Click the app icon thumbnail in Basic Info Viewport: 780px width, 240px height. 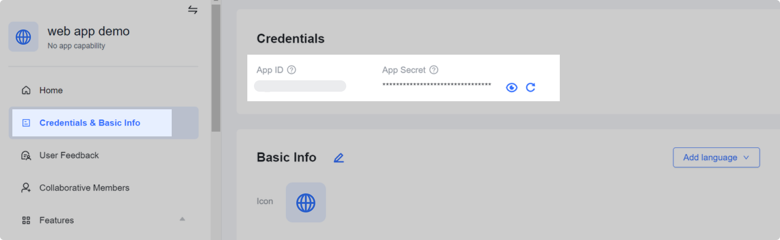click(306, 202)
